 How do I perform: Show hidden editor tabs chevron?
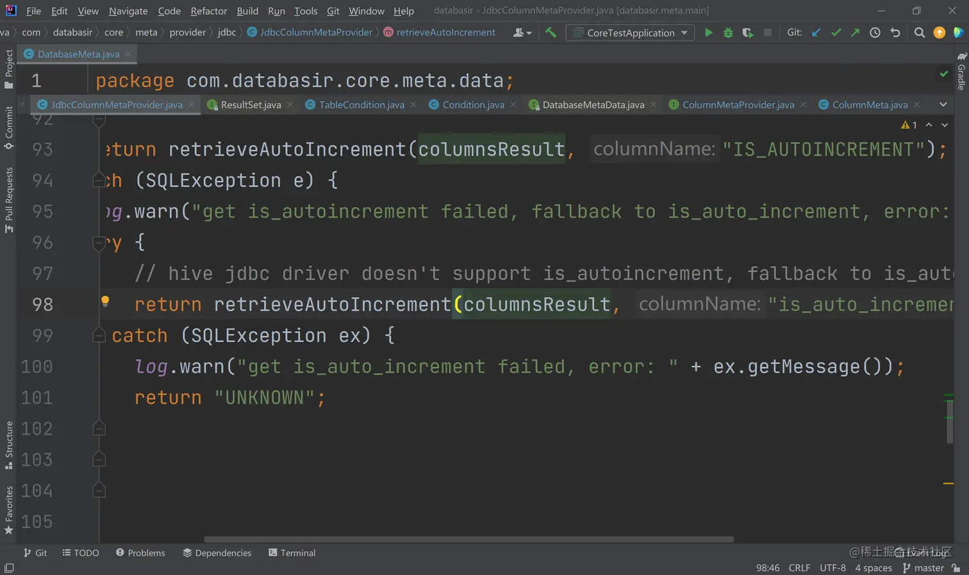(943, 104)
